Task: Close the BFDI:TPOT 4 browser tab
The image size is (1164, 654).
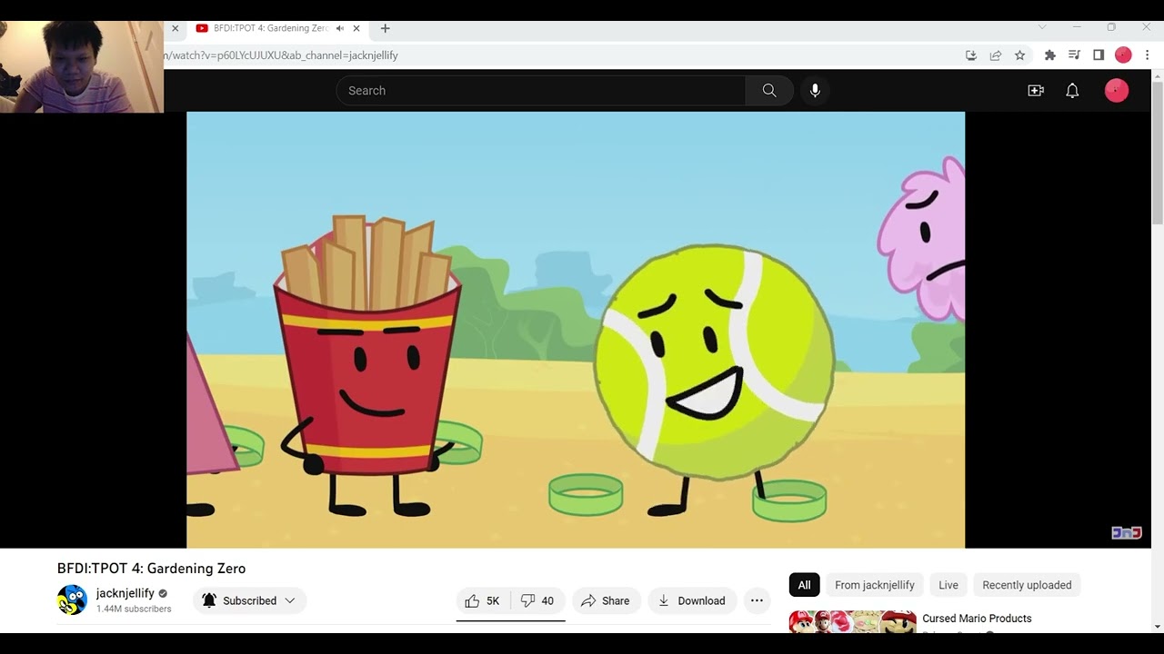Action: click(x=356, y=28)
